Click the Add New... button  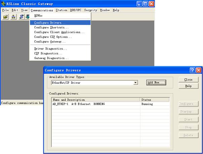click(156, 82)
